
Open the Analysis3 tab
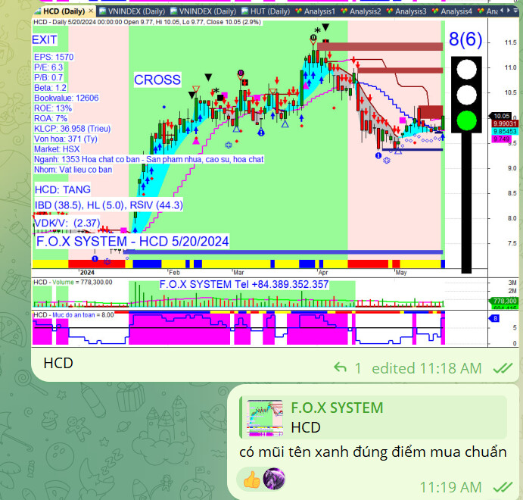(x=406, y=11)
